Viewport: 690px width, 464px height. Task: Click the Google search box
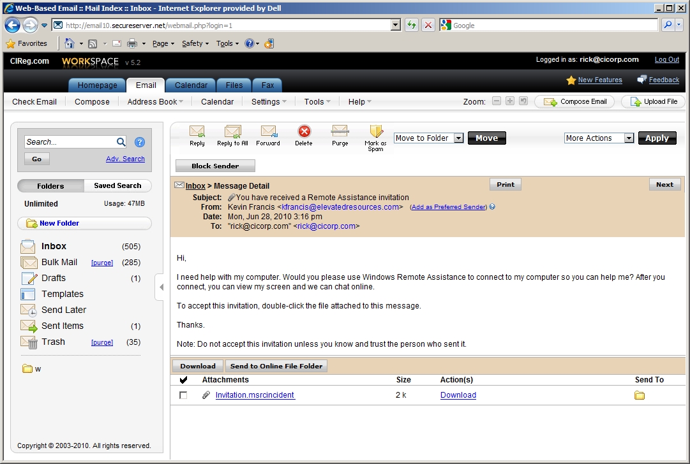coord(549,25)
